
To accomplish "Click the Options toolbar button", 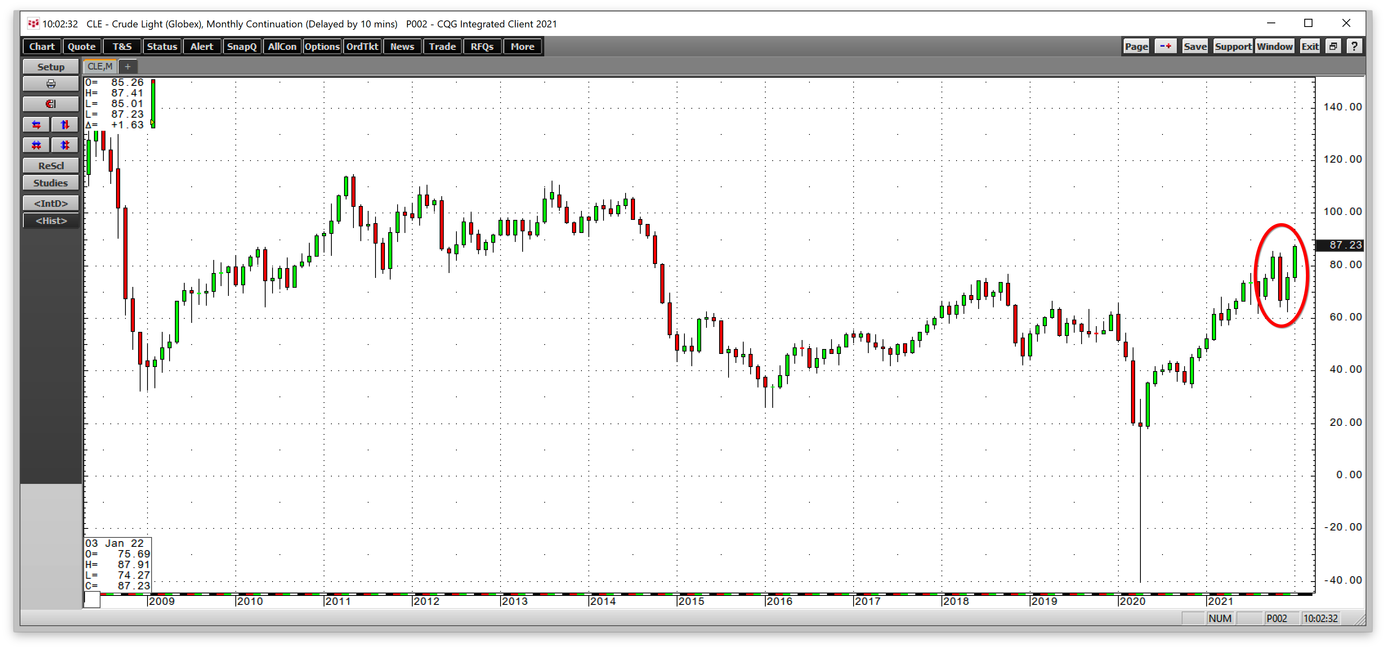I will pos(322,47).
